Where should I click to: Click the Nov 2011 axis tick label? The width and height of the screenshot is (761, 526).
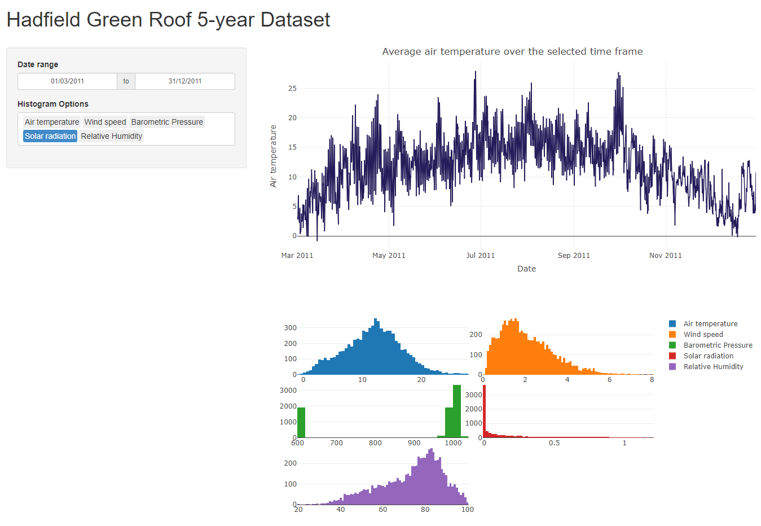(x=666, y=256)
